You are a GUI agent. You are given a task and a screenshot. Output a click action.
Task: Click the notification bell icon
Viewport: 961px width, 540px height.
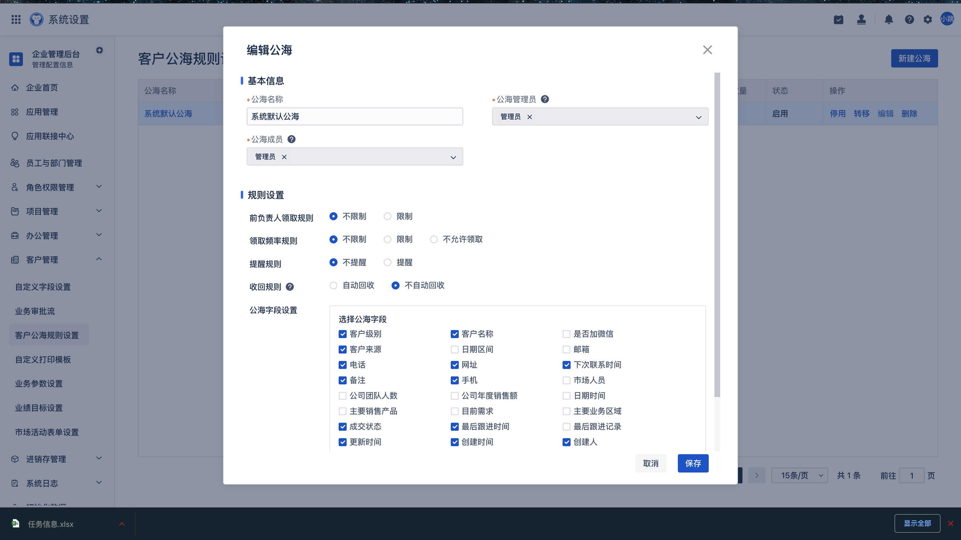pyautogui.click(x=889, y=19)
